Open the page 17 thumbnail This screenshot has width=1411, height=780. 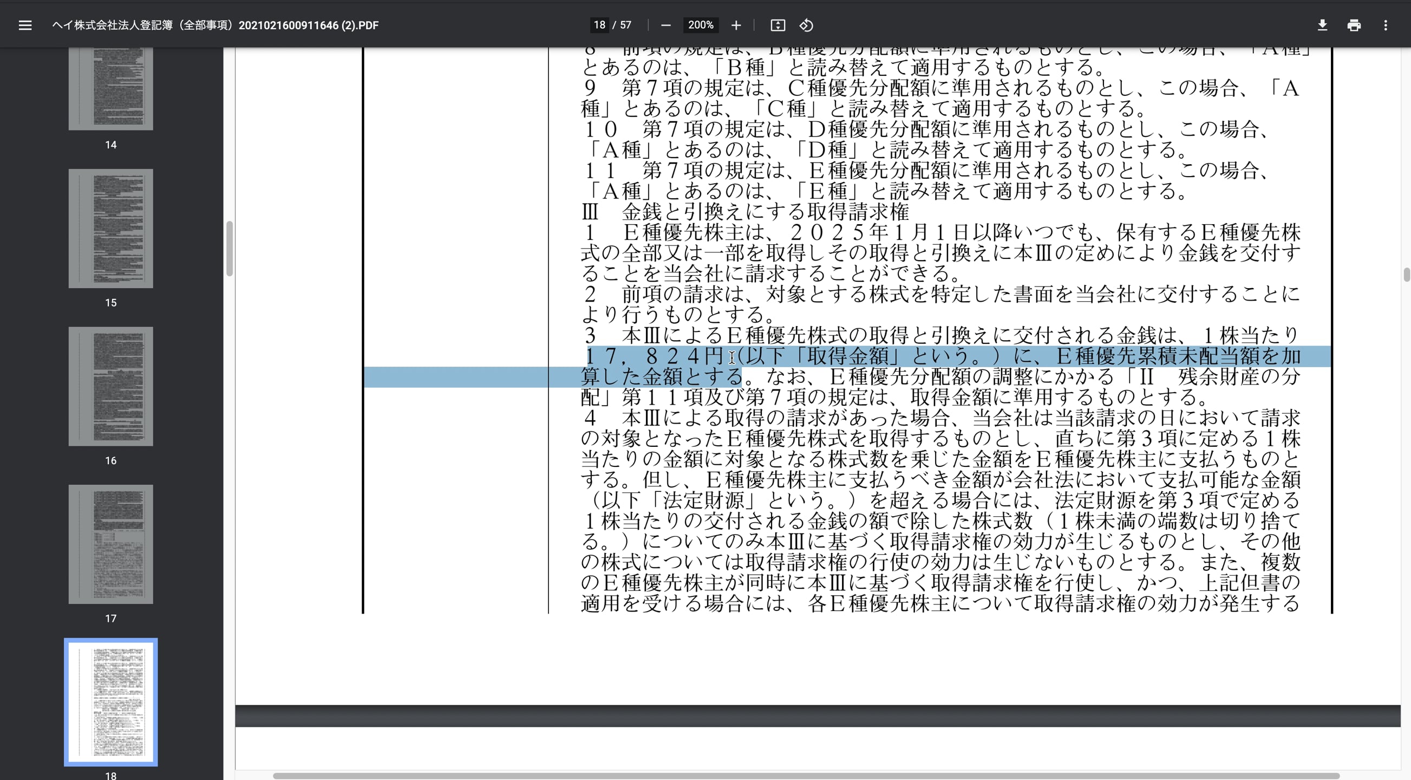[110, 544]
